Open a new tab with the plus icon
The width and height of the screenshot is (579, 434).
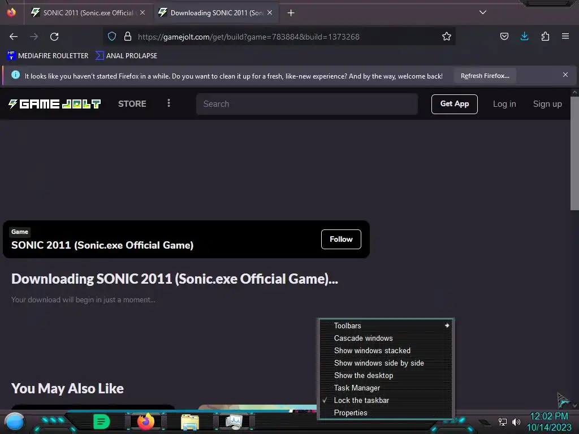pyautogui.click(x=291, y=13)
